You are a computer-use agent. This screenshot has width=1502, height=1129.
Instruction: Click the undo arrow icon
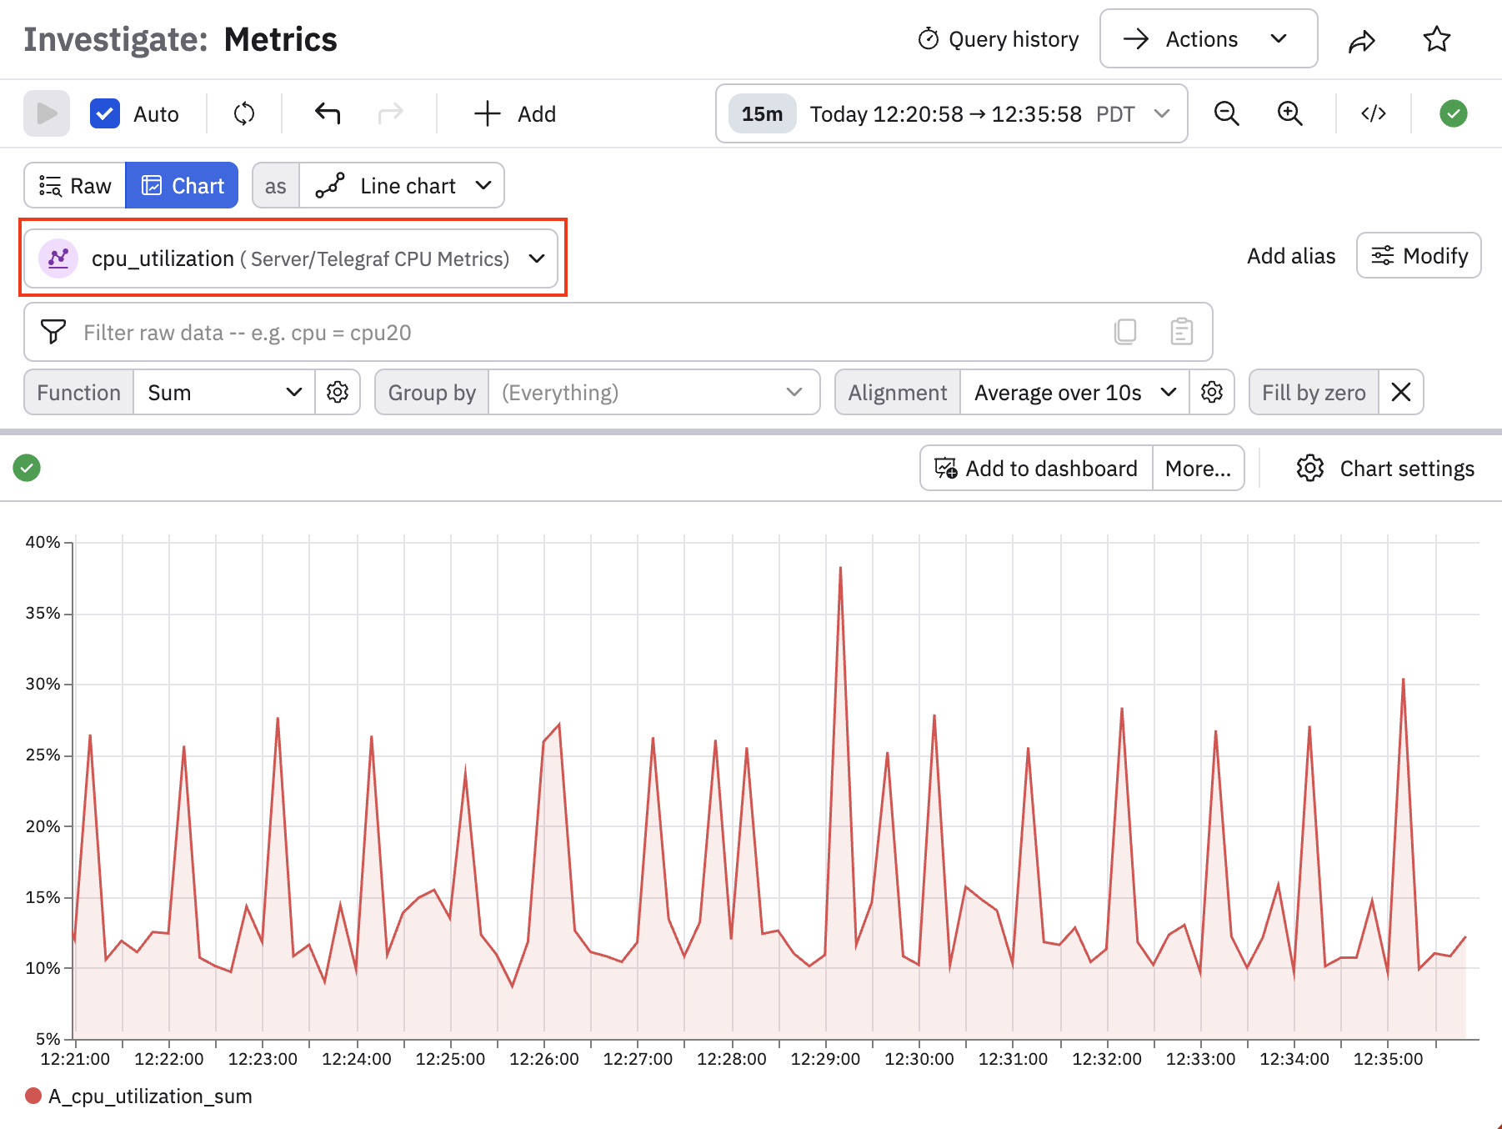[x=328, y=113]
